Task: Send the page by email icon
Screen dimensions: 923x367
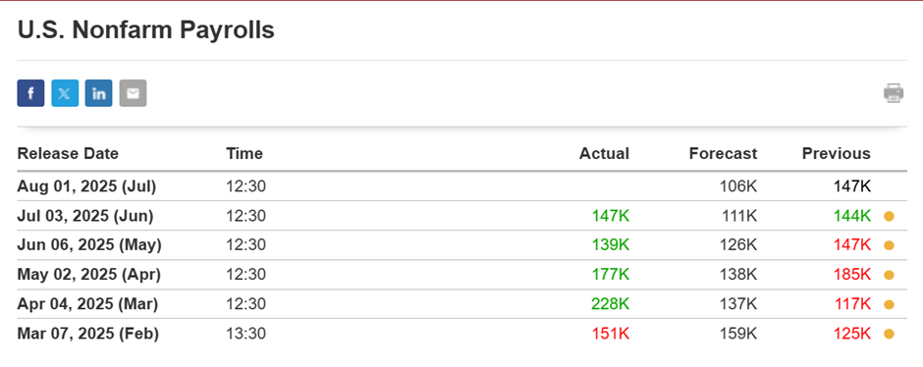Action: point(133,93)
